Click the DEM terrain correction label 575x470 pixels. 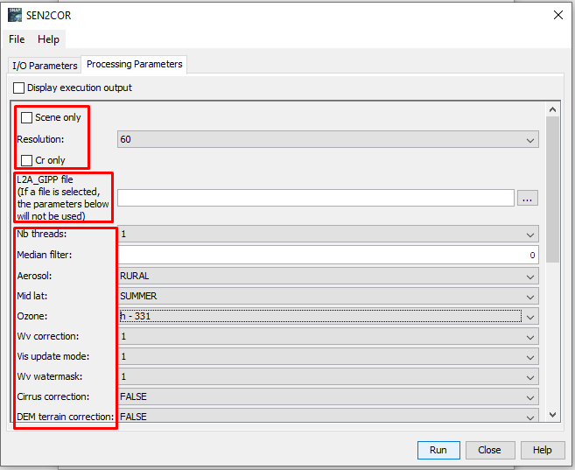66,417
